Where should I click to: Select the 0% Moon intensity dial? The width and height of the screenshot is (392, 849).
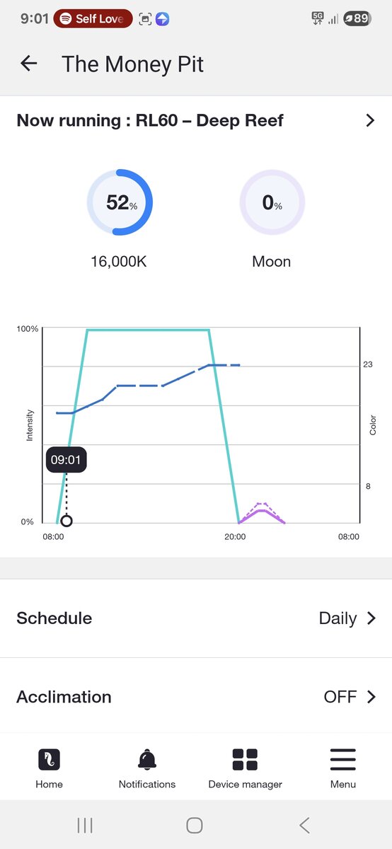coord(272,202)
